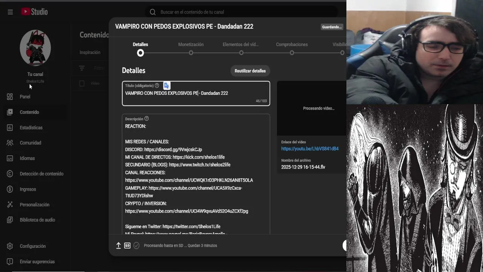This screenshot has width=483, height=272.
Task: Click the Panel dashboard icon
Action: point(10,97)
